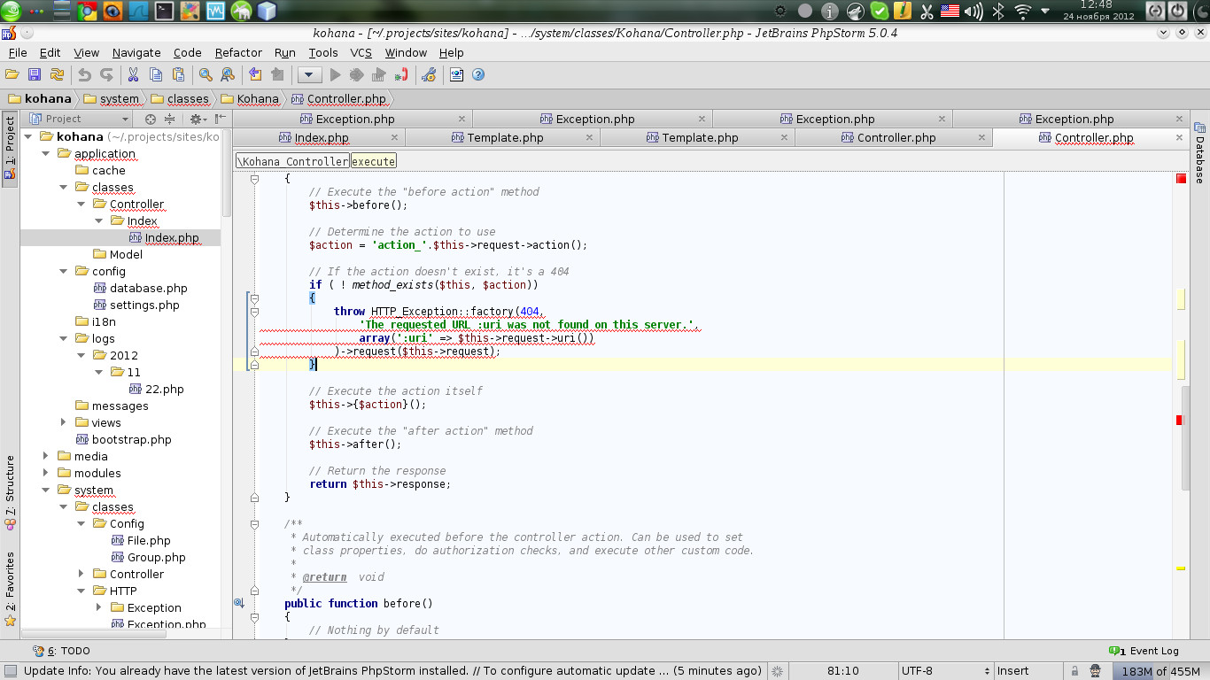The image size is (1210, 680).
Task: Click the Hector inspector icon in status bar
Action: tap(1096, 671)
